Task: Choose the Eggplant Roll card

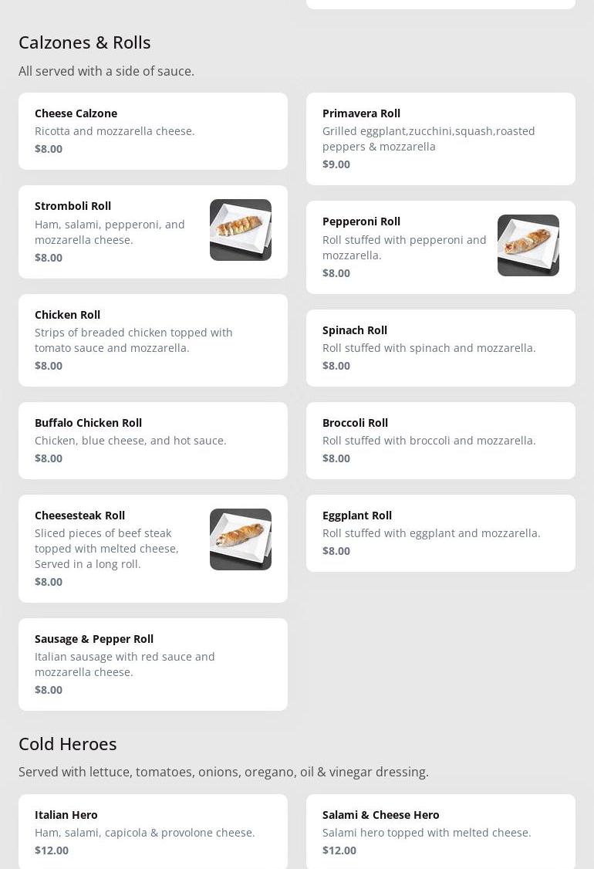Action: [x=440, y=533]
